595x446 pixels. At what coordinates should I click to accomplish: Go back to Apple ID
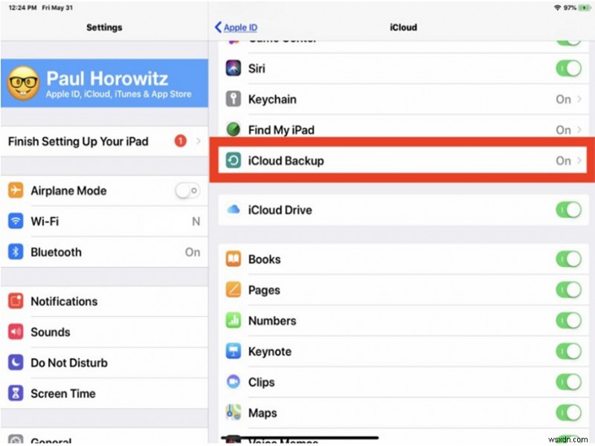(240, 28)
